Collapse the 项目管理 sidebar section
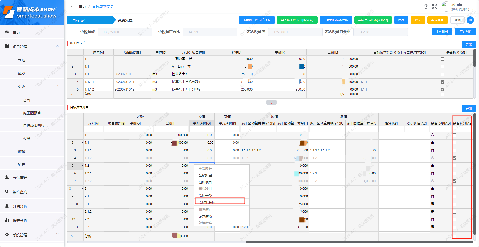Image resolution: width=479 pixels, height=247 pixels. [57, 46]
